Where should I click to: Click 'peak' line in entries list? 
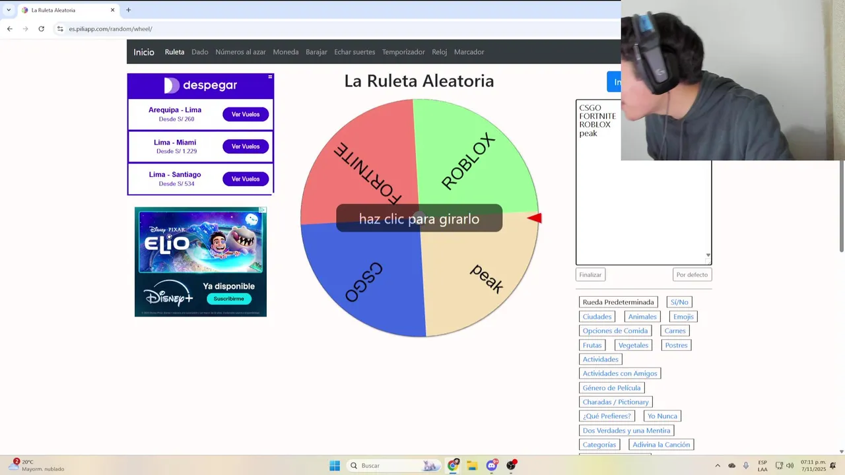(588, 133)
